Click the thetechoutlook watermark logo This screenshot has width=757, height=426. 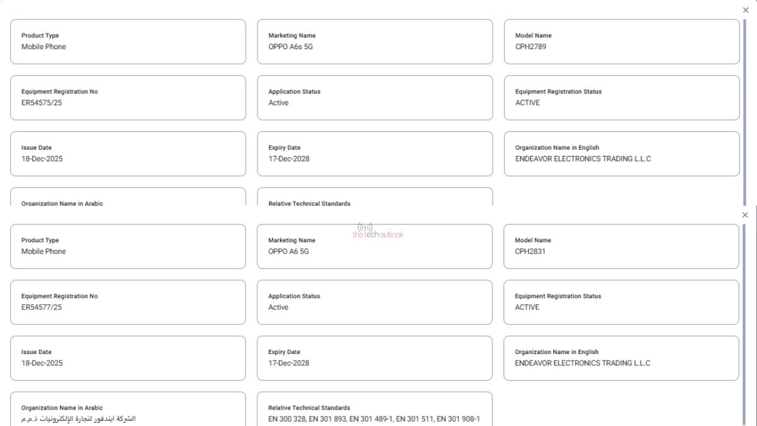(378, 231)
